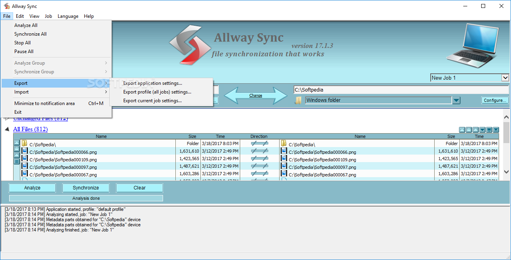Open the New Job 1 job selector dropdown
The image size is (511, 260).
click(x=505, y=78)
